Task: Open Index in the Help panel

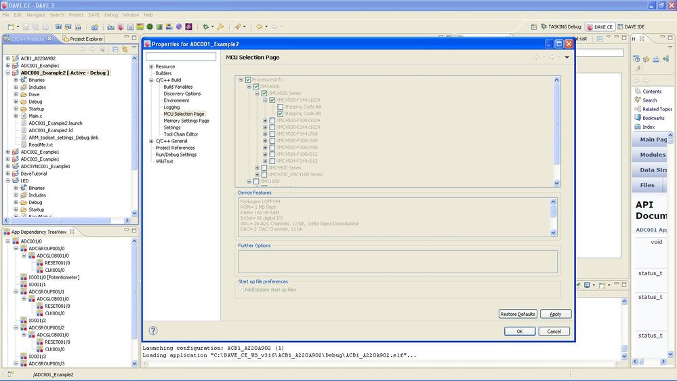Action: click(x=649, y=127)
